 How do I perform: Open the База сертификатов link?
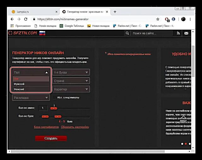click(x=46, y=127)
